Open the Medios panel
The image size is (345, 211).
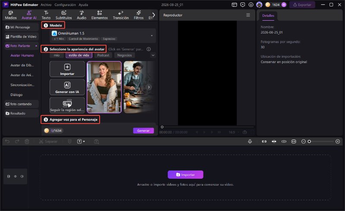[10, 15]
